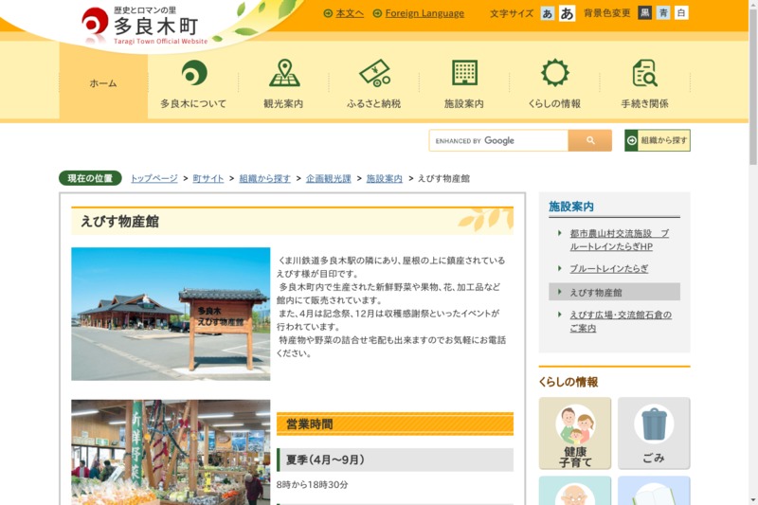This screenshot has height=505, width=758.
Task: Open 手続き関係 document icon
Action: pos(644,74)
